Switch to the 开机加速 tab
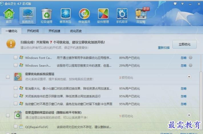The height and width of the screenshot is (134, 203). click(x=54, y=31)
